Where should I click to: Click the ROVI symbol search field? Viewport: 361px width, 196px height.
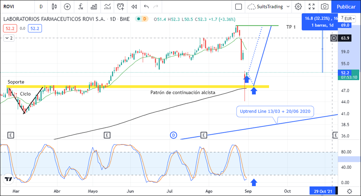15,7
